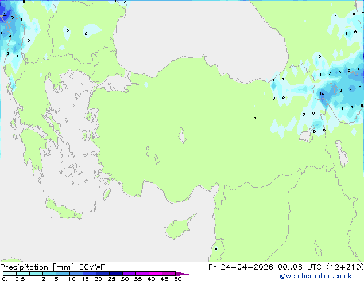
Task: Click the 'ECMWF' model label
Action: tap(92, 267)
